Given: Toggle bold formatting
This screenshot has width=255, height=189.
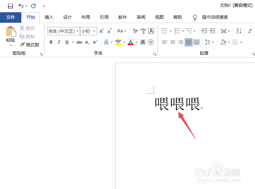Looking at the screenshot, I should (51, 42).
